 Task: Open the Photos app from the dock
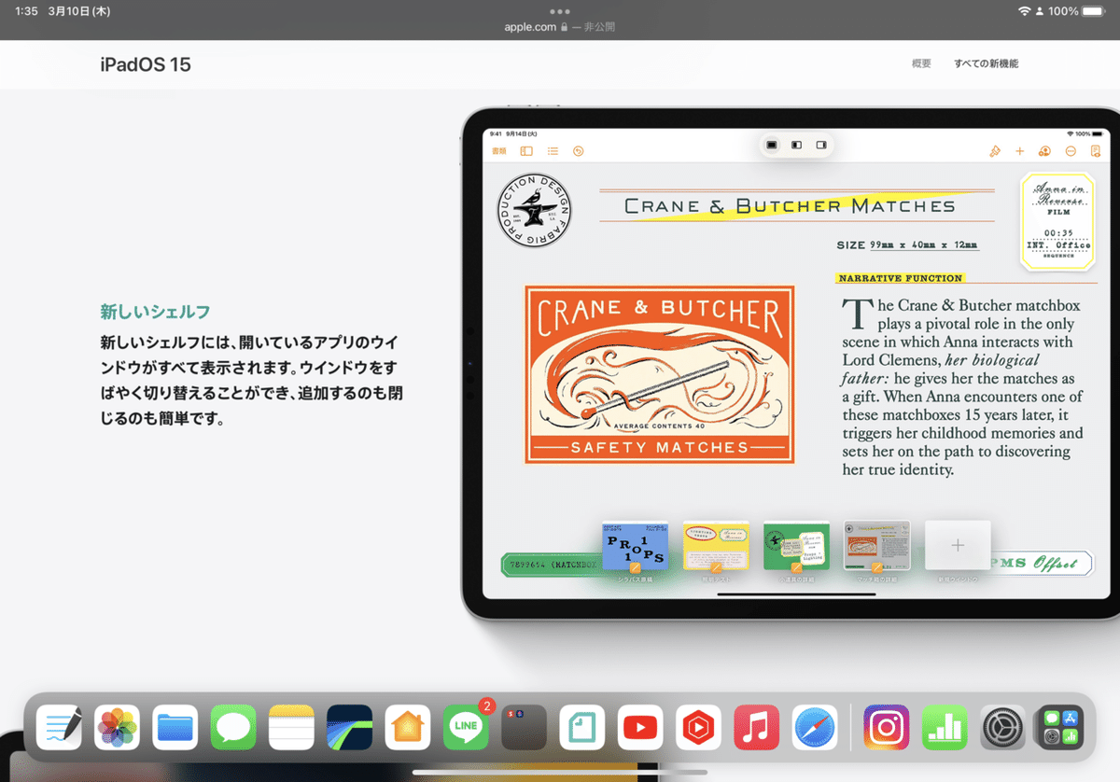117,728
